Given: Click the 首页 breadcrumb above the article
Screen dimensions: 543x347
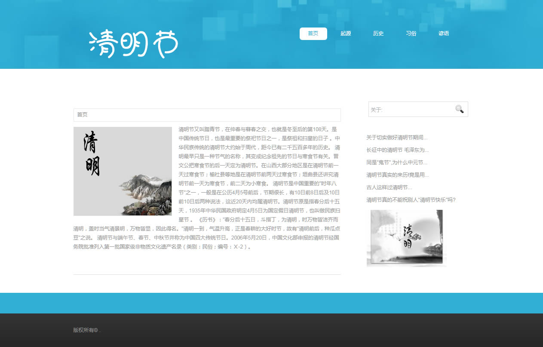Looking at the screenshot, I should coord(83,115).
